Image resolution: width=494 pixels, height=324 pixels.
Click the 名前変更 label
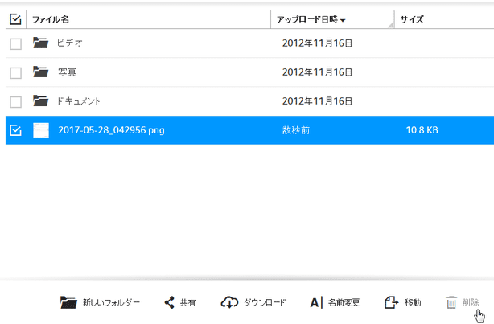tap(344, 302)
